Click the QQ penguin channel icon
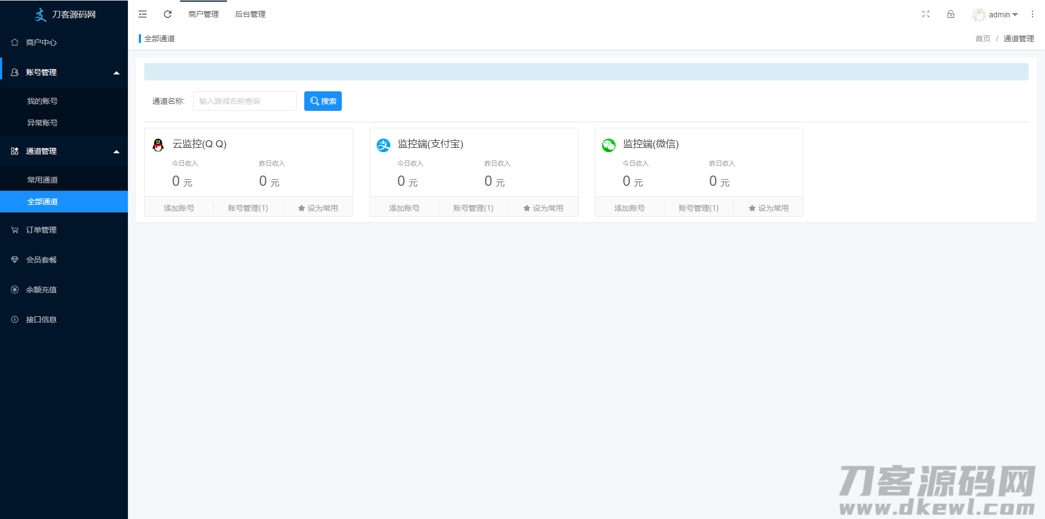 (x=158, y=145)
